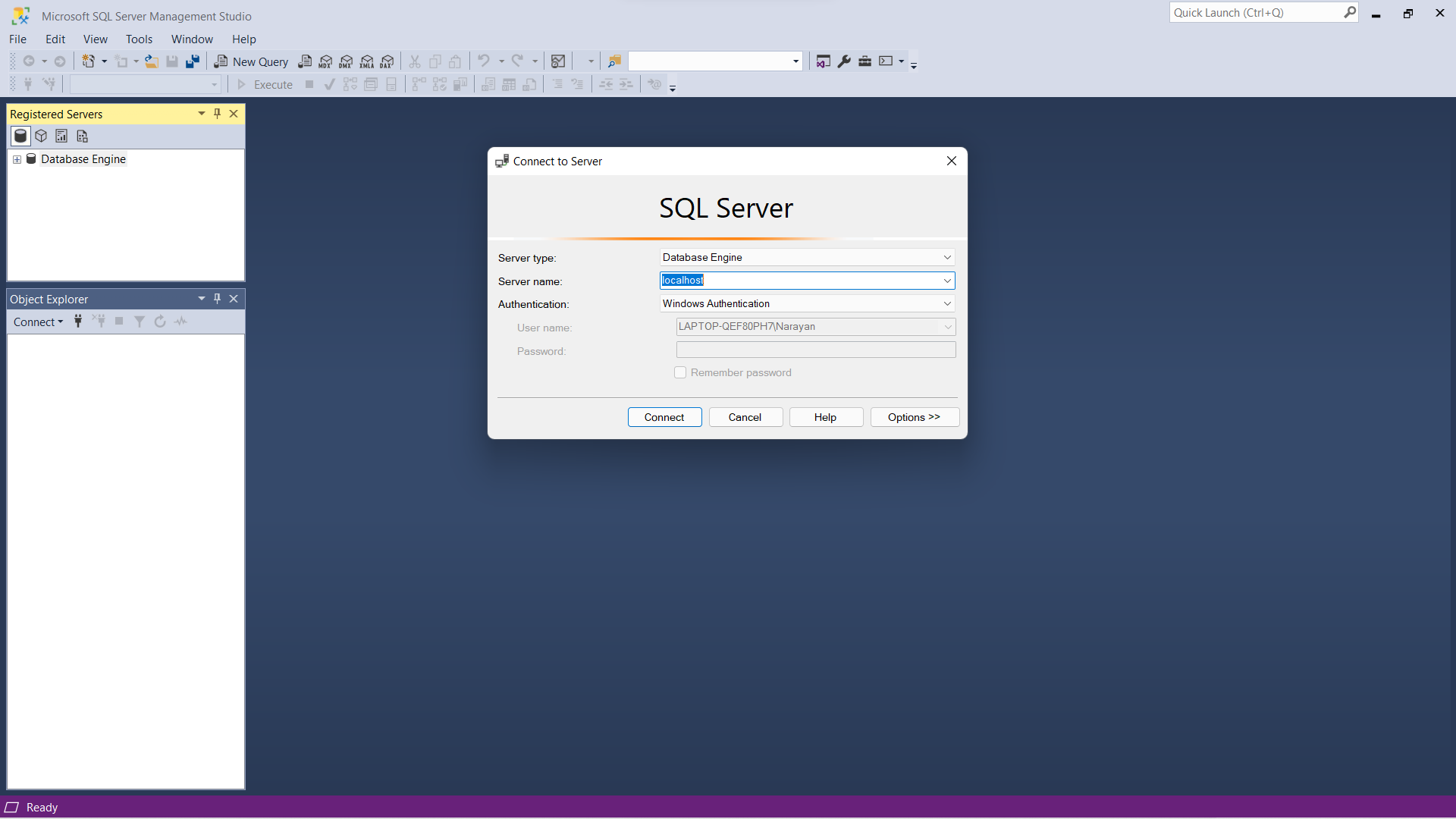Viewport: 1456px width, 819px height.
Task: Click the Connect plug icon in Object Explorer
Action: click(x=78, y=322)
